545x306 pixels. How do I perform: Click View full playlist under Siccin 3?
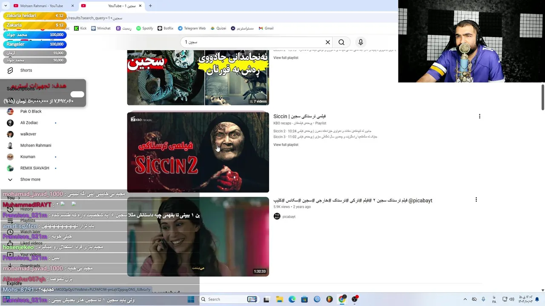[286, 145]
